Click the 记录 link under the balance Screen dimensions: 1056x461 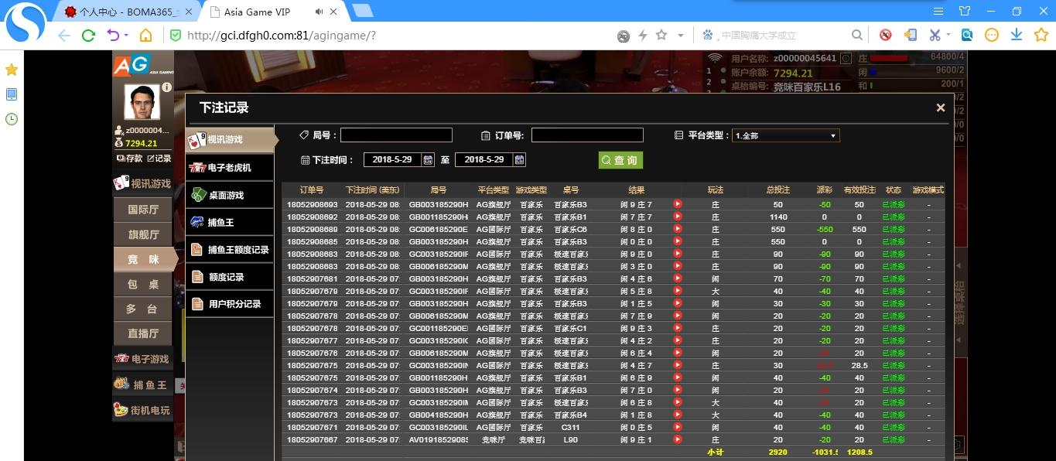point(159,159)
